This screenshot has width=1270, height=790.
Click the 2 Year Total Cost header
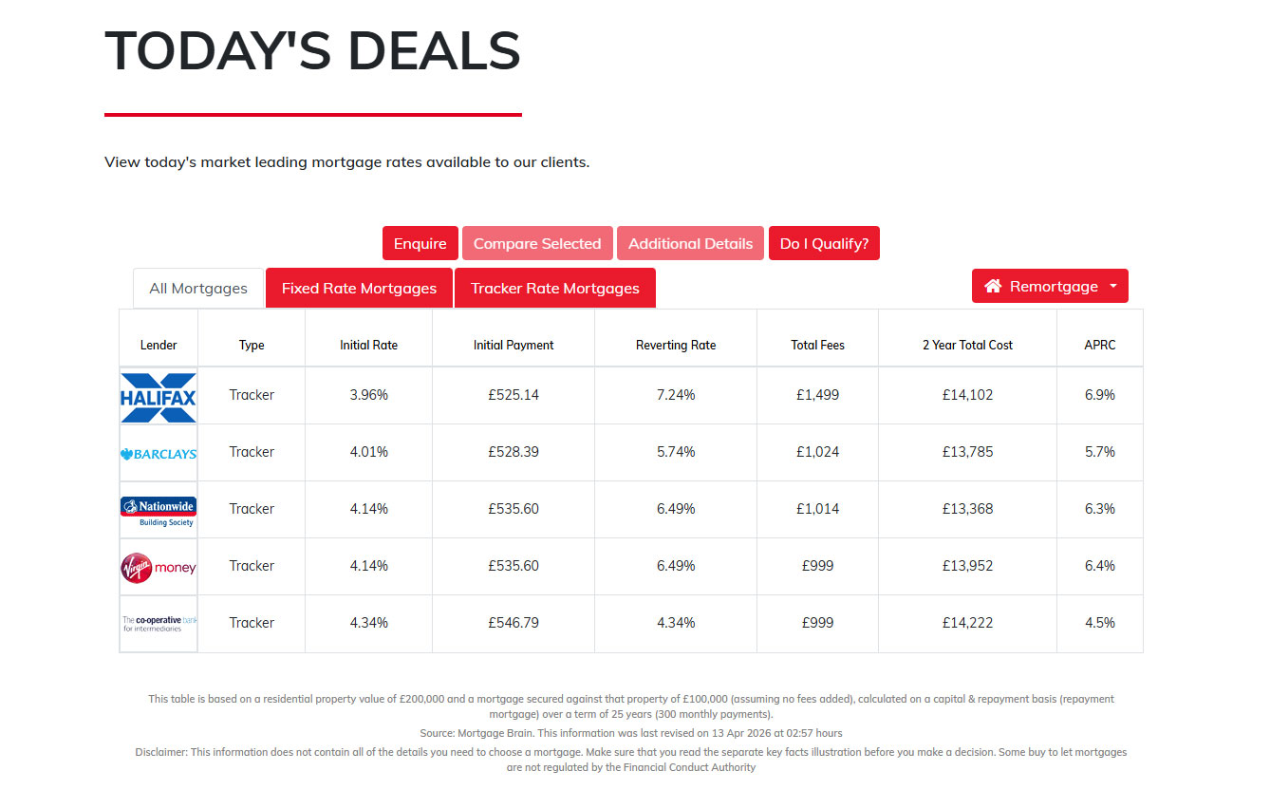coord(967,345)
